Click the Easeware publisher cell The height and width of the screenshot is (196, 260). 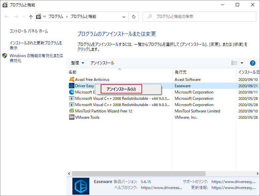point(183,86)
